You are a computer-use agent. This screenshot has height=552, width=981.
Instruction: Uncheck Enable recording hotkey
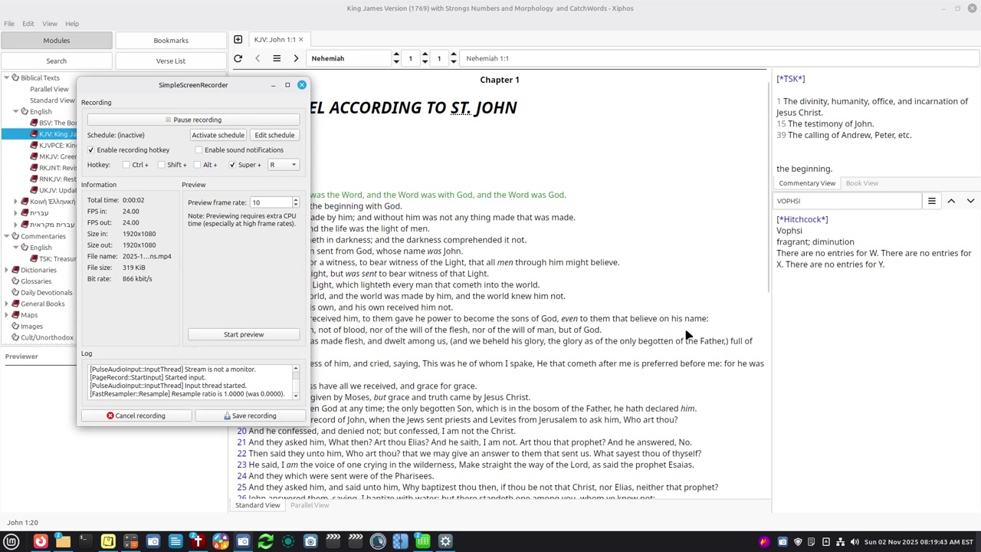tap(91, 150)
